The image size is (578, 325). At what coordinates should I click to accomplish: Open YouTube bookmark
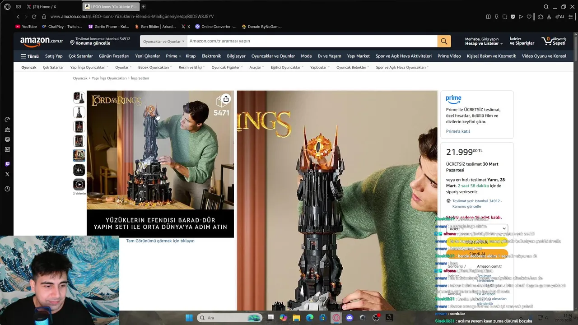pos(26,27)
